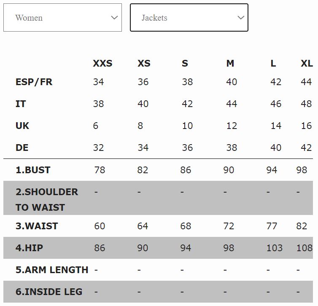Click the 4.HIP measurement label

pyautogui.click(x=29, y=248)
